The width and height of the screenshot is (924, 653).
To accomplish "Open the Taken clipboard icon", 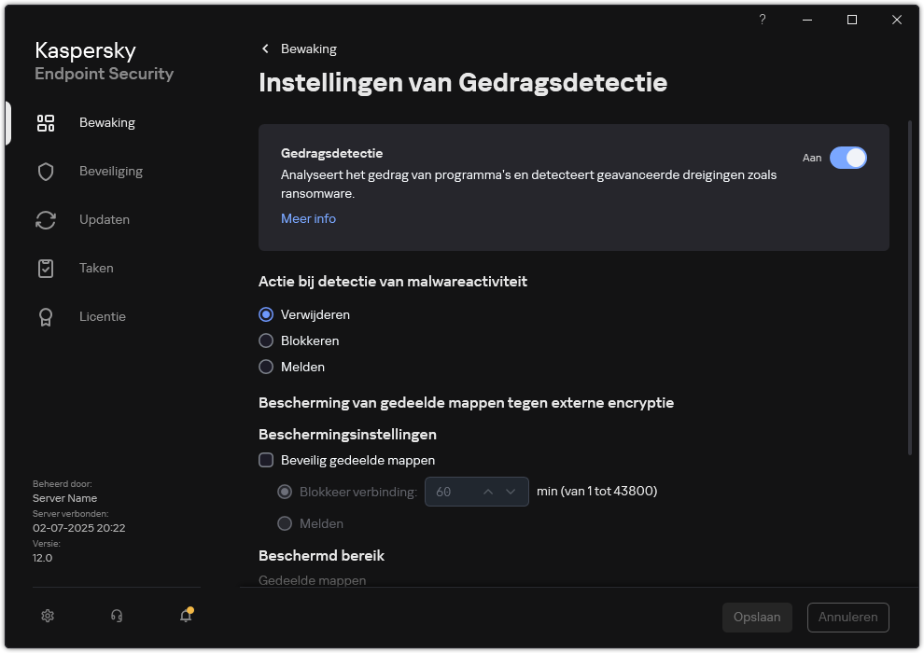I will coord(46,268).
